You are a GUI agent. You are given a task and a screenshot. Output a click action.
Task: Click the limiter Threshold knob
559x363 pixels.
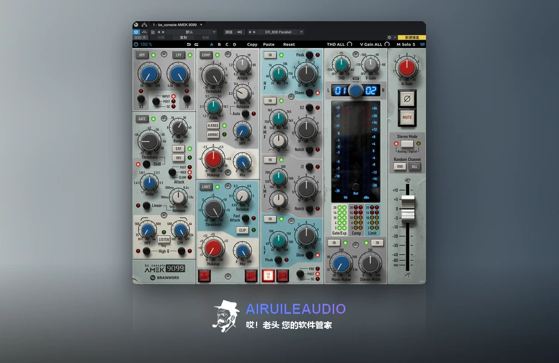213,209
